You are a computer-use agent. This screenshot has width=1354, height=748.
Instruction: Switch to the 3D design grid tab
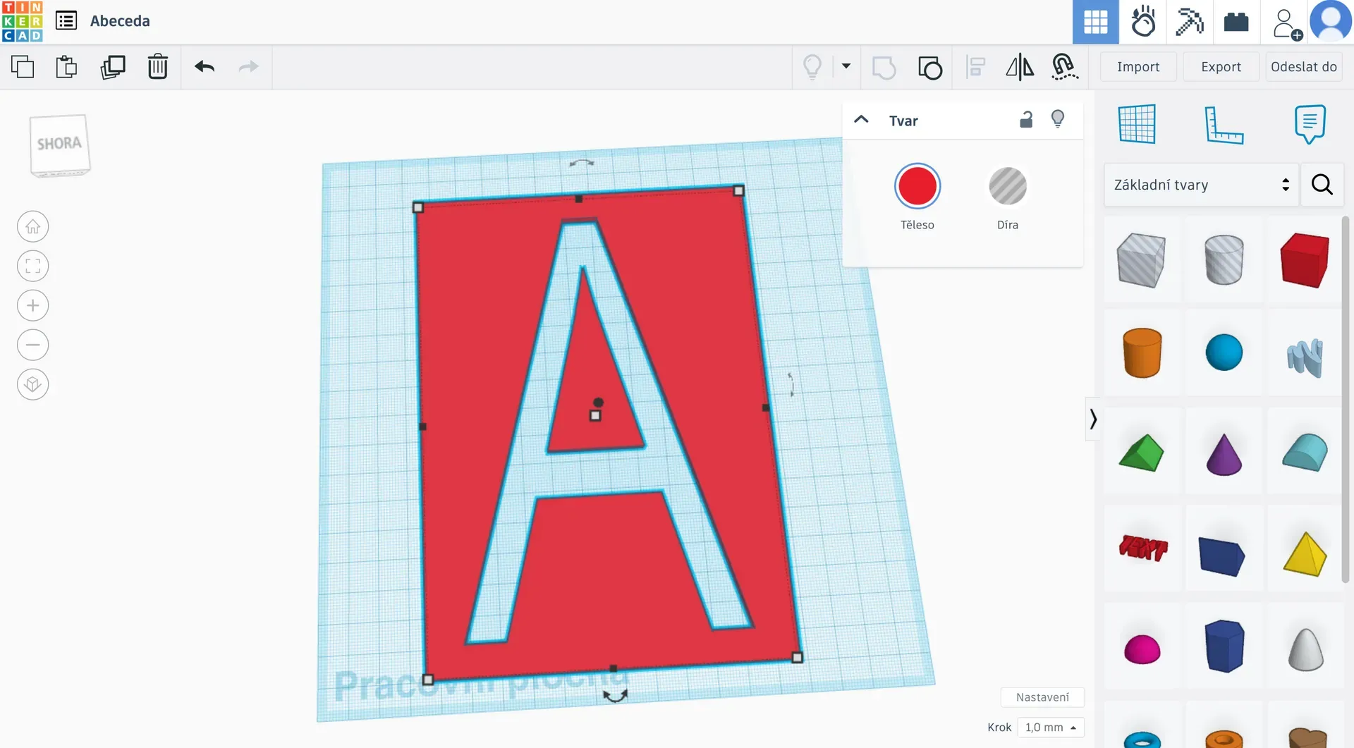(1095, 22)
